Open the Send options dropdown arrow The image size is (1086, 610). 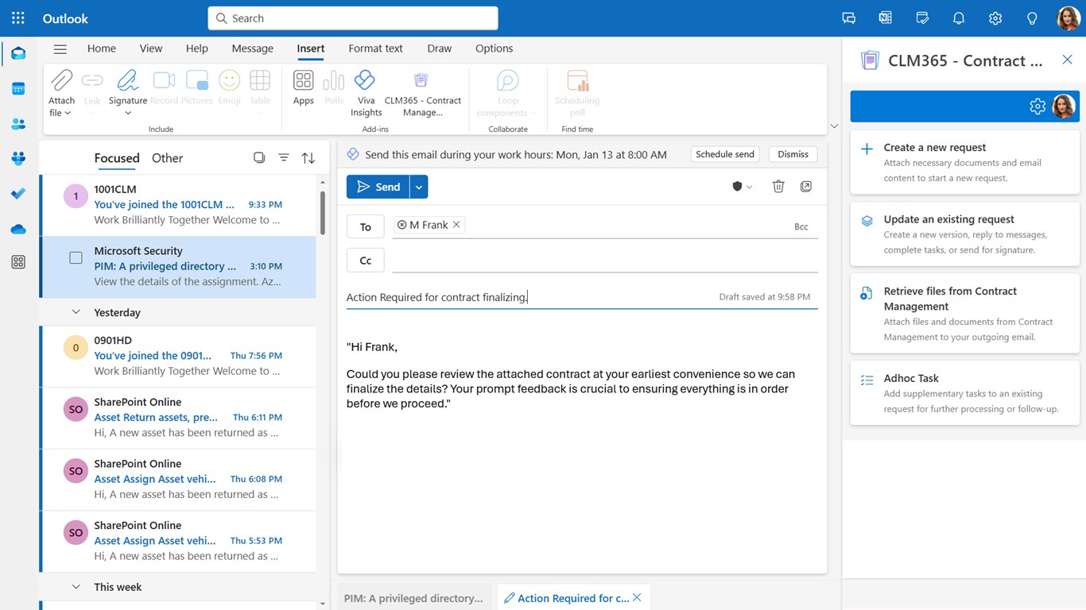(419, 187)
